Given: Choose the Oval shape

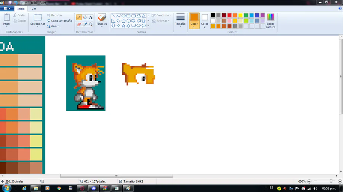Looking at the screenshot, I should [x=123, y=16].
